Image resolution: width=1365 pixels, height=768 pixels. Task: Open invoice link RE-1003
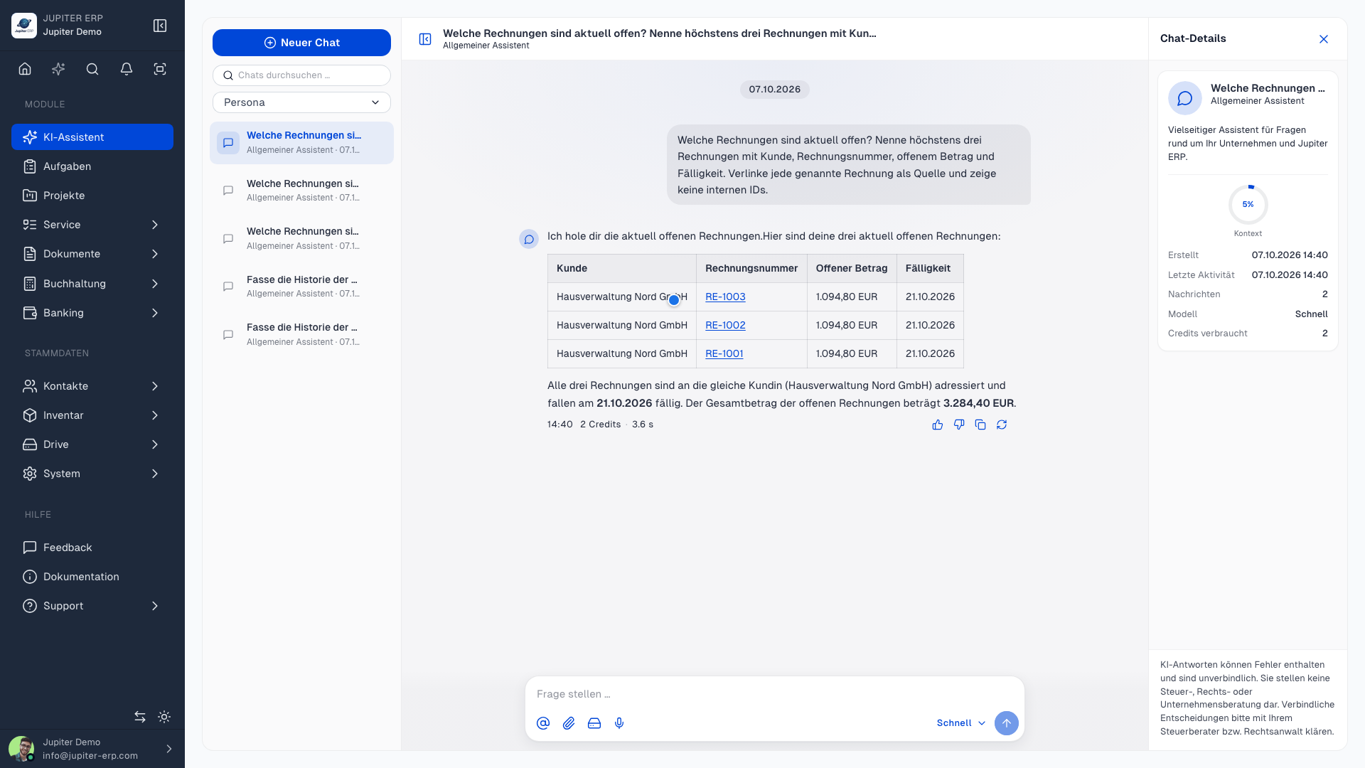pyautogui.click(x=725, y=297)
